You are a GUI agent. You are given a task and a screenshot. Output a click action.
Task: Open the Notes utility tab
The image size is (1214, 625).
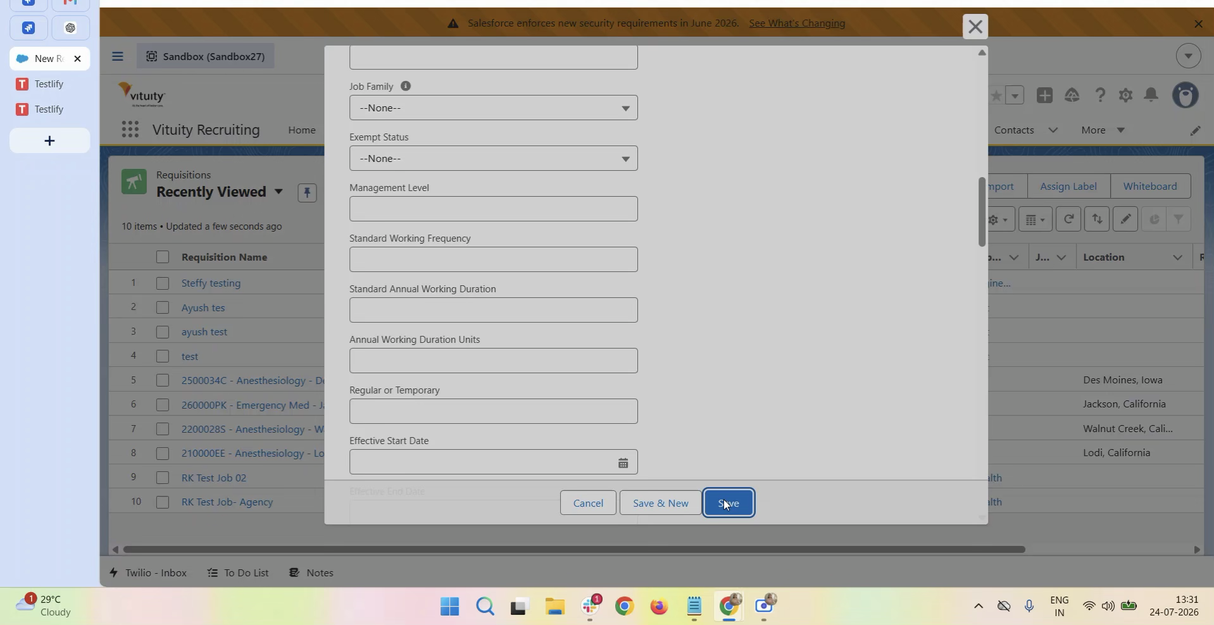(311, 572)
